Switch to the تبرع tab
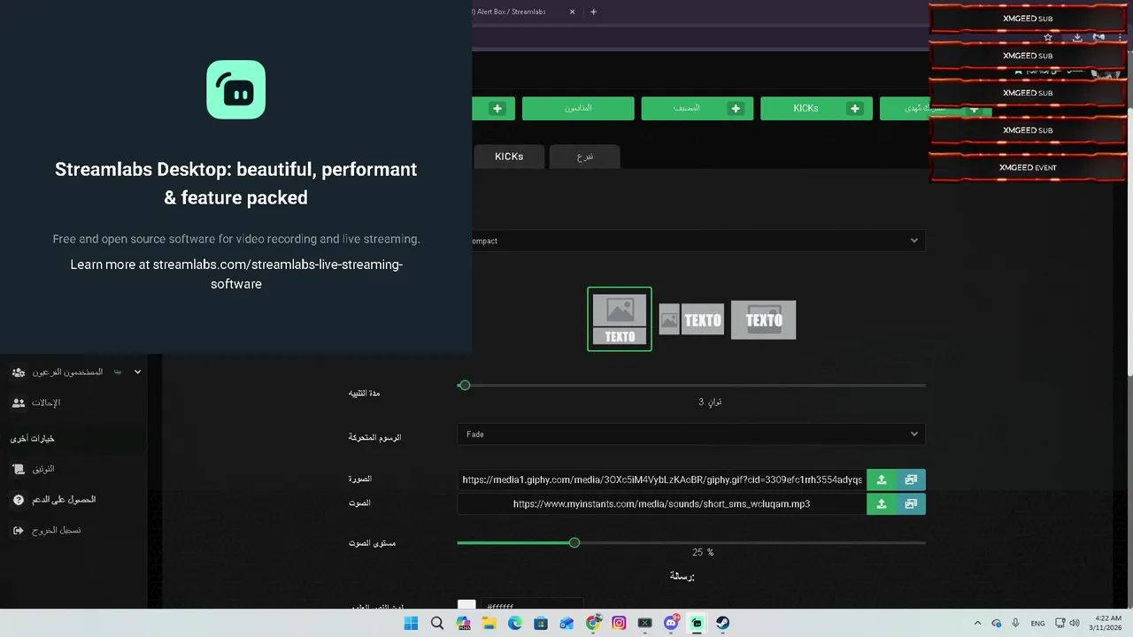Viewport: 1133px width, 637px height. coord(585,157)
